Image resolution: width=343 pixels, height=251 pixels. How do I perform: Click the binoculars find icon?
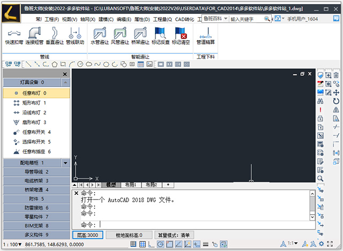(320, 101)
